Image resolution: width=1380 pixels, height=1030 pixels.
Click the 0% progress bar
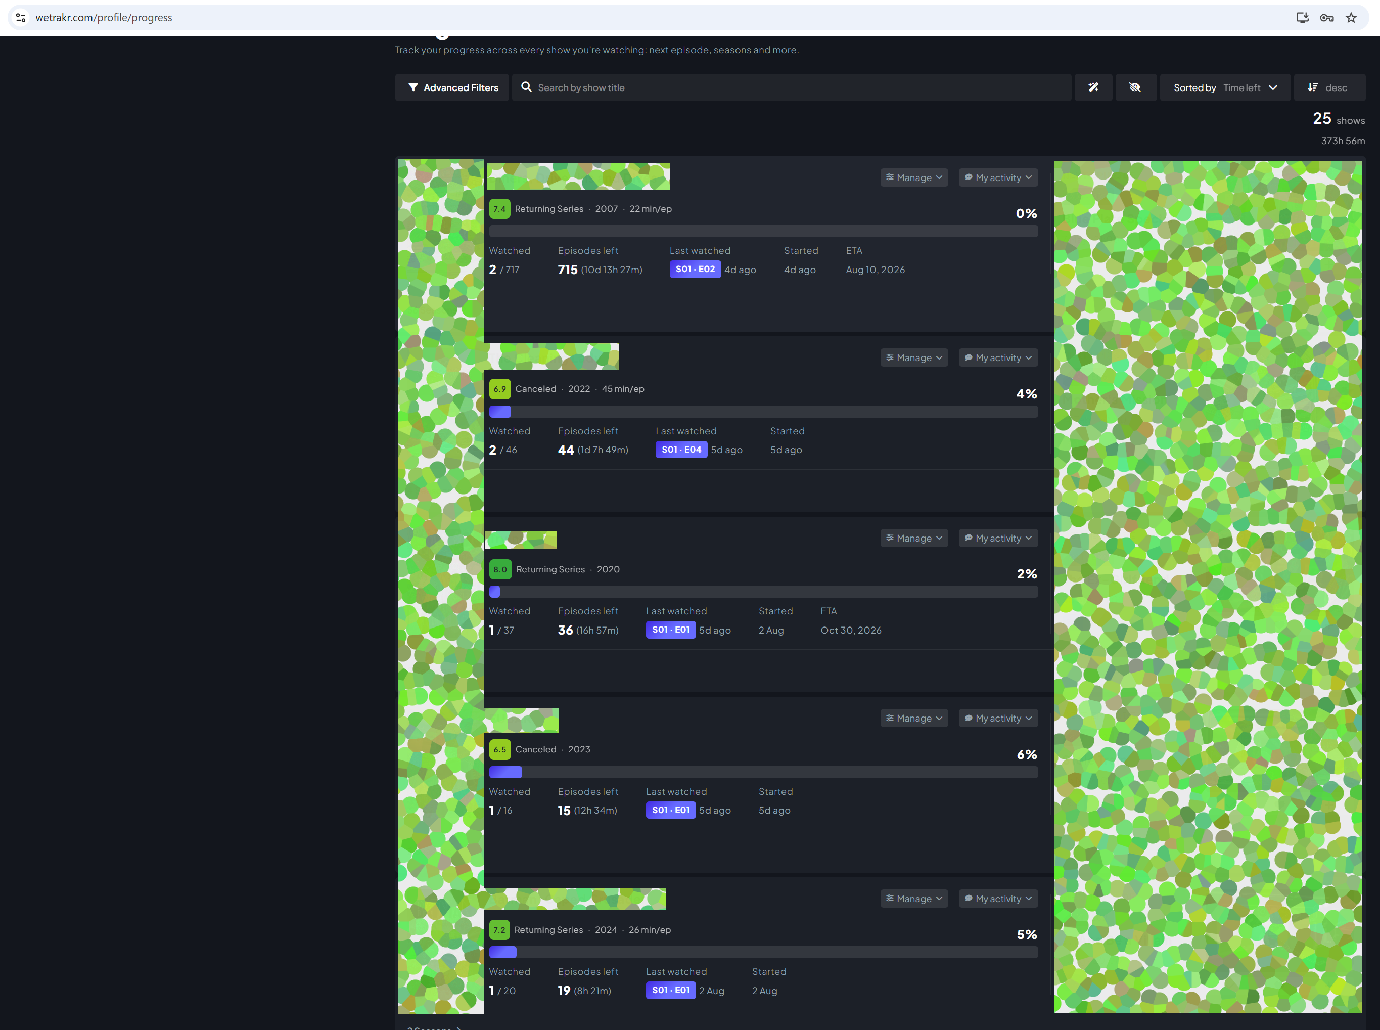(764, 231)
